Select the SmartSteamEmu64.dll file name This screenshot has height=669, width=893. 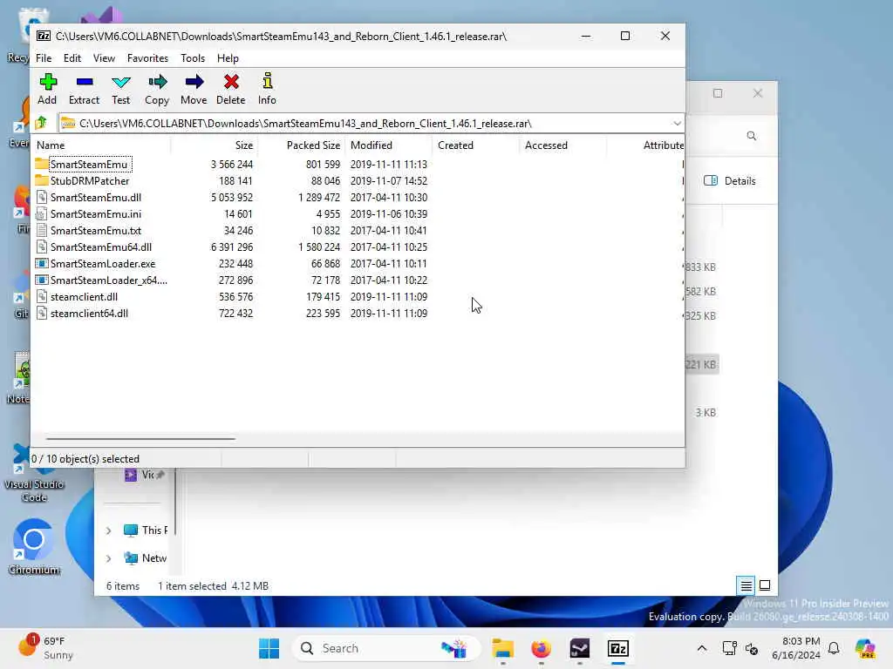coord(101,247)
